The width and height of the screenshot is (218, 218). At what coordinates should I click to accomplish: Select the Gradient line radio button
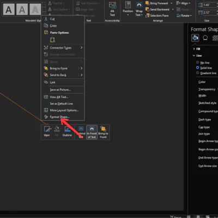[x=197, y=73]
